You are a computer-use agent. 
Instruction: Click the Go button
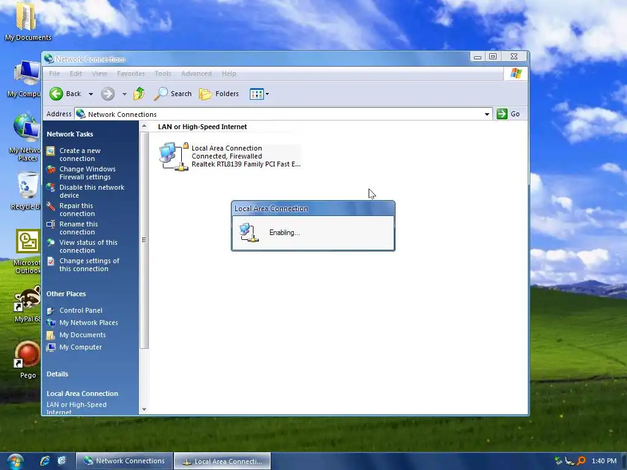point(508,114)
